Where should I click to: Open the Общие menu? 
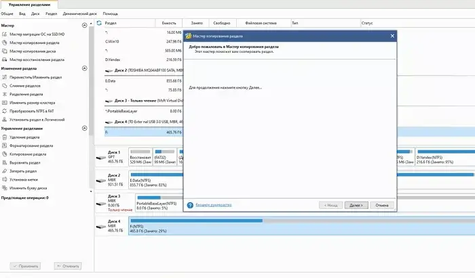coord(7,14)
